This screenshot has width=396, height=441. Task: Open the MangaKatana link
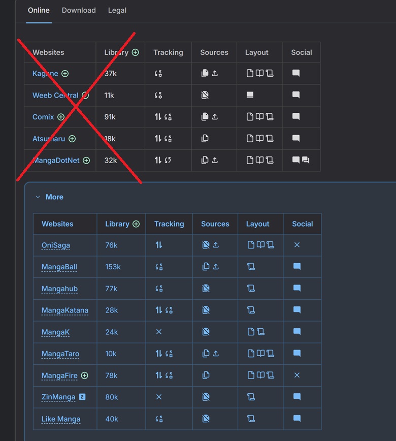tap(65, 310)
